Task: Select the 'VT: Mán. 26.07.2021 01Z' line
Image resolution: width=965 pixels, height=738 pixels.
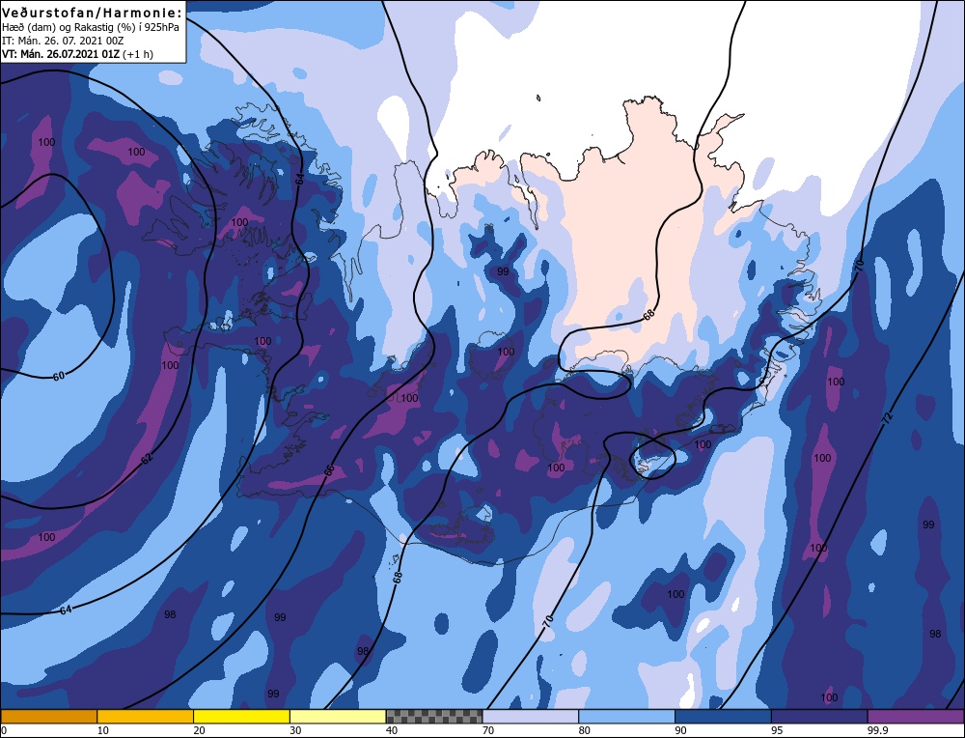Action: coord(61,54)
